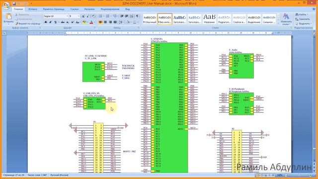Open the line spacing dropdown
Viewport: 318px width, 179px height.
point(121,22)
